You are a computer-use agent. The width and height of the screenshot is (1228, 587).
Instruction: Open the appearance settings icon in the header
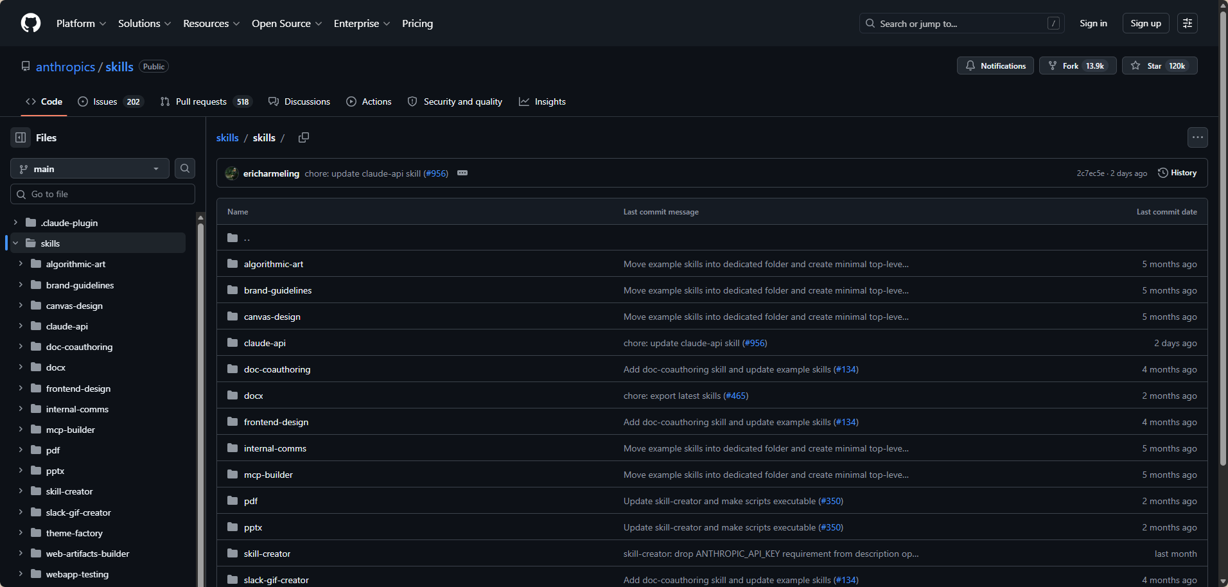[1187, 23]
